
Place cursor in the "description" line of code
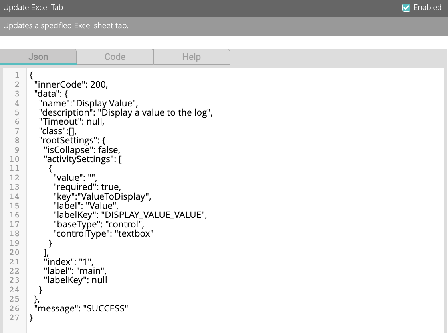pos(125,112)
